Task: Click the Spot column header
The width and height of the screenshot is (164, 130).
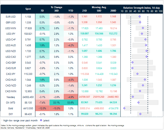Action: (28, 9)
